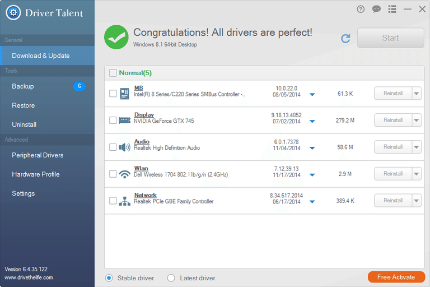Expand version dropdown for Wlan 7.12.39.13
Screen dimensions: 430x287
[x=312, y=175]
